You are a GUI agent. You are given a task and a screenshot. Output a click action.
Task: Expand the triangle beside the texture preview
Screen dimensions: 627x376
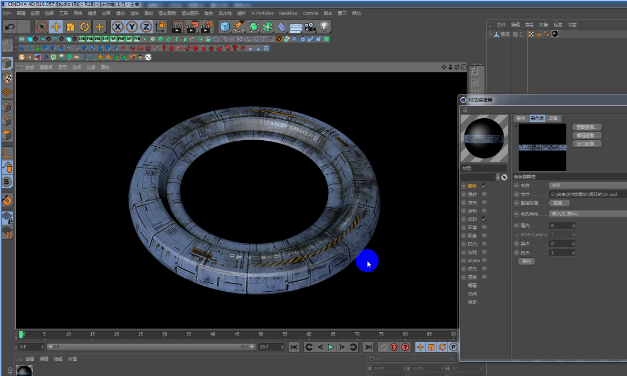[x=516, y=126]
